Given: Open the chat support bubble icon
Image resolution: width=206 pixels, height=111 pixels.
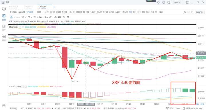Looking at the screenshot, I should point(164,3).
